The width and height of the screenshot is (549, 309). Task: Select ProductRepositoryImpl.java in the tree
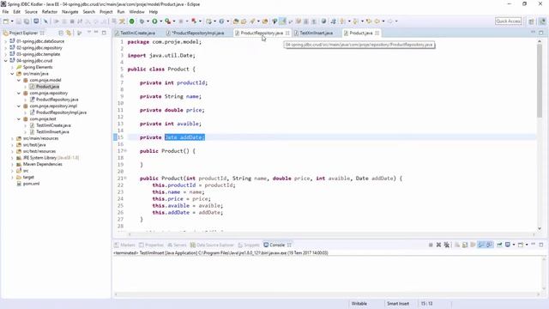point(61,112)
